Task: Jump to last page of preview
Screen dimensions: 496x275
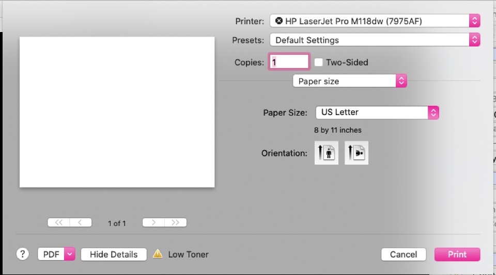Action: pos(176,223)
